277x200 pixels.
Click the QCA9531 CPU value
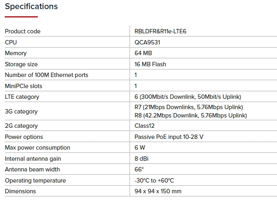147,42
